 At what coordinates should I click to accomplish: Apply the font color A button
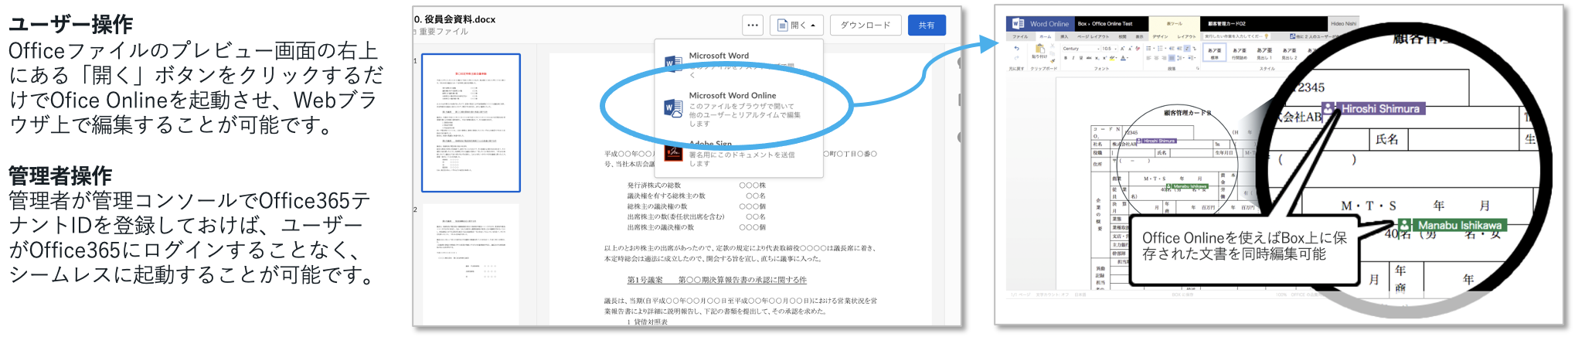point(1123,58)
